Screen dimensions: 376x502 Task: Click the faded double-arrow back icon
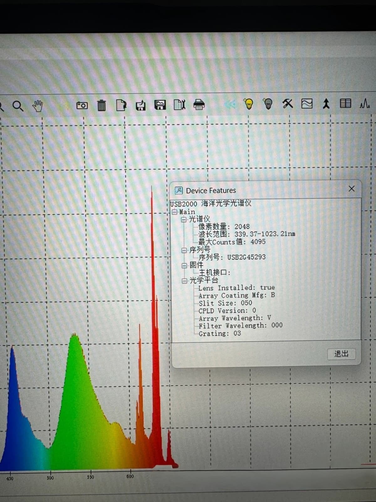pyautogui.click(x=230, y=104)
